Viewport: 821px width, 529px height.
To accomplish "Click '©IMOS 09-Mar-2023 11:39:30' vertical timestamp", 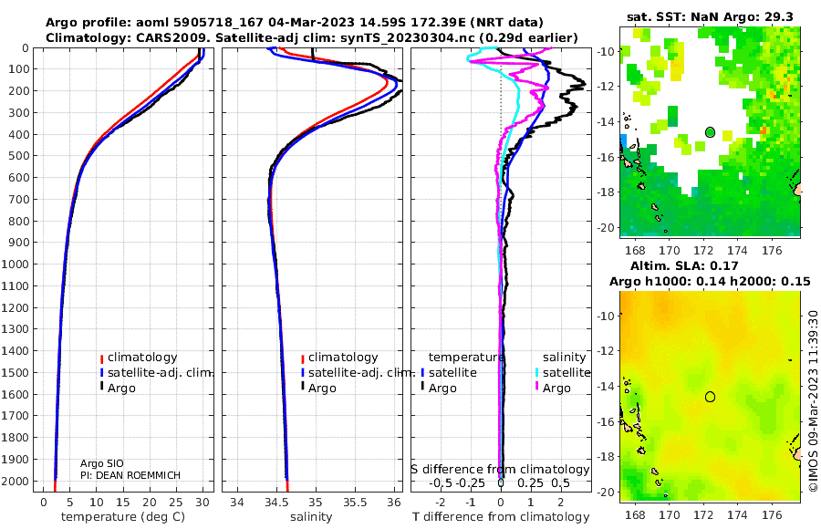I will point(813,400).
